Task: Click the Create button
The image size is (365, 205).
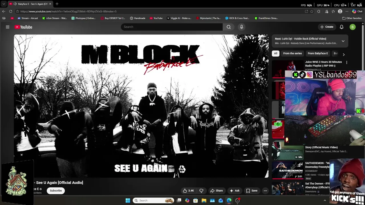Action: (327, 27)
